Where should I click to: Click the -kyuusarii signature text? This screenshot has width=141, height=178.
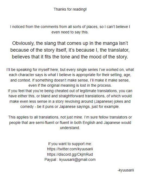point(126,170)
